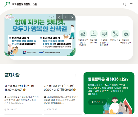Open 입양대상 동물 person-with-dog icon
This screenshot has height=117, width=138.
[x=115, y=34]
